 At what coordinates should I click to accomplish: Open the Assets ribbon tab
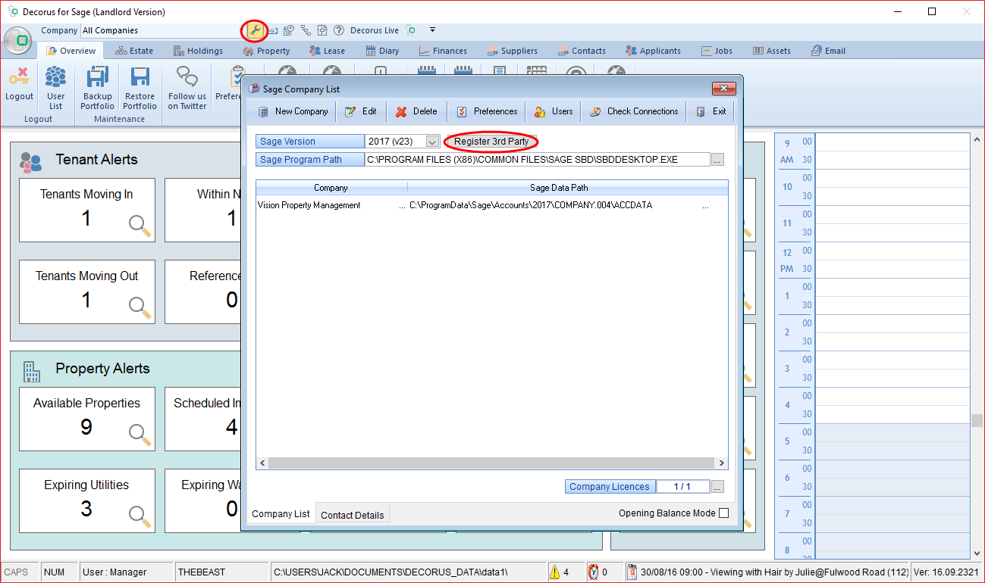[x=772, y=51]
